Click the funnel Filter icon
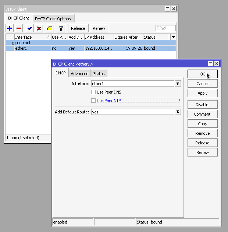This screenshot has height=232, width=228. (x=61, y=28)
